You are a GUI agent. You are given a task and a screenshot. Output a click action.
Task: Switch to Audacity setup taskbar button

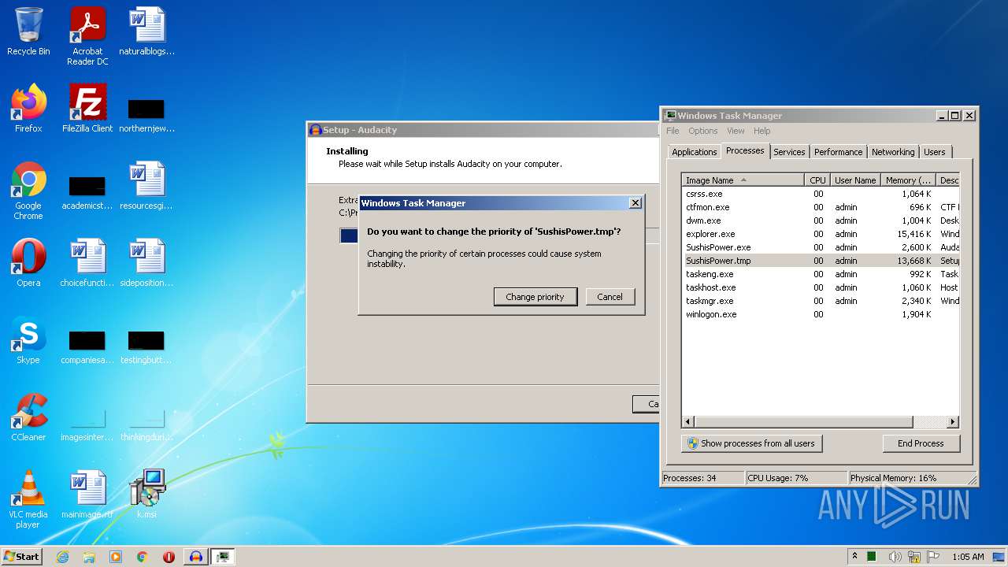(x=196, y=557)
